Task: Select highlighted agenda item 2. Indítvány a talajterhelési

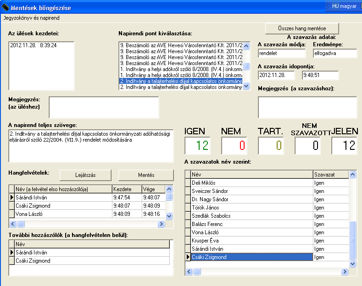Action: tap(181, 81)
